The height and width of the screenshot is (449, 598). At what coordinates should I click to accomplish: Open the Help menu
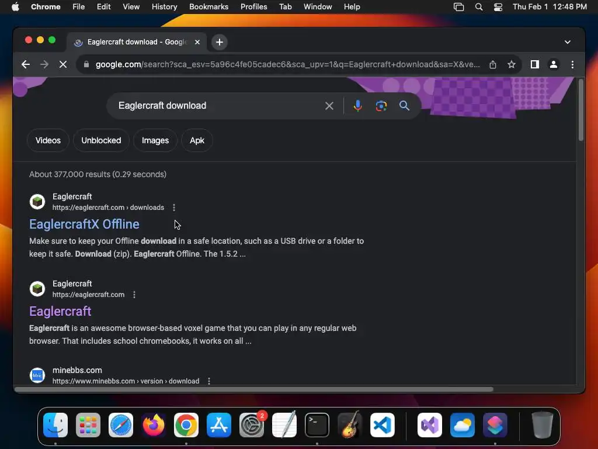tap(352, 7)
